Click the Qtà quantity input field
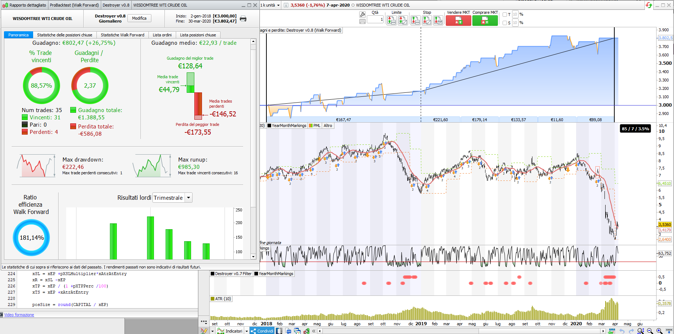 [375, 19]
